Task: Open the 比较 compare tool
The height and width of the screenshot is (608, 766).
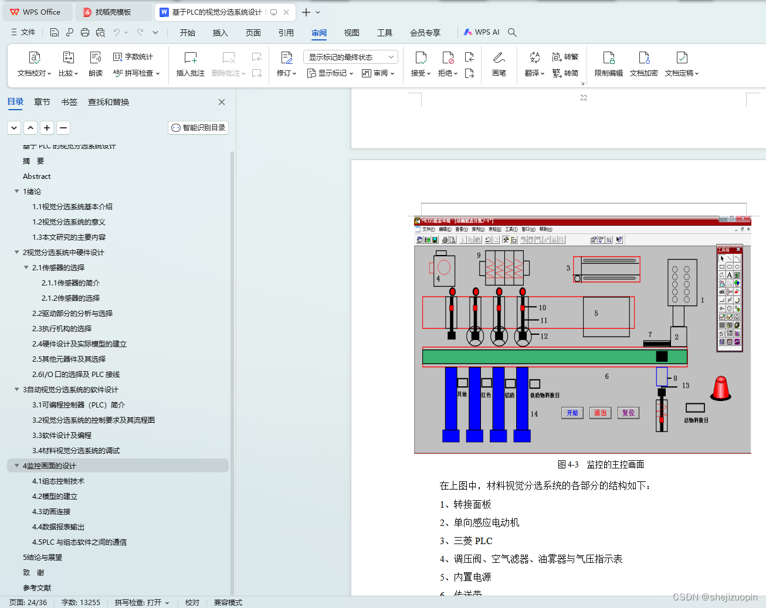Action: [x=68, y=64]
